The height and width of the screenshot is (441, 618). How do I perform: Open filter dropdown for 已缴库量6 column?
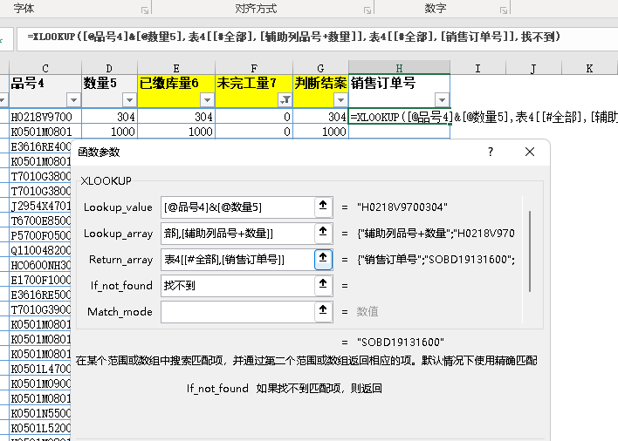(x=207, y=100)
